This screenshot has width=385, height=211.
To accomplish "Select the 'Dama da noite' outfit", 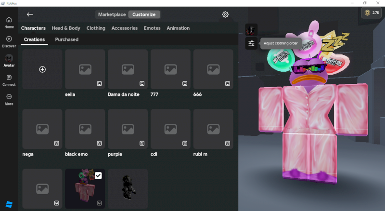I will pyautogui.click(x=128, y=69).
